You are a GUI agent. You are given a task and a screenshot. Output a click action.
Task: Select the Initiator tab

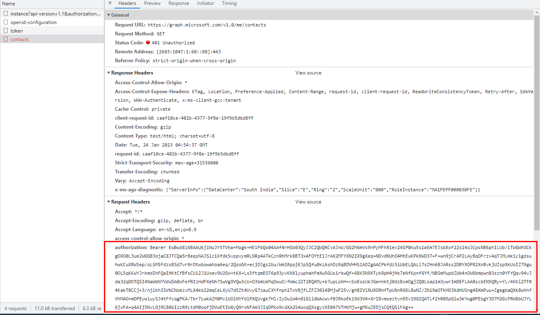pyautogui.click(x=205, y=3)
